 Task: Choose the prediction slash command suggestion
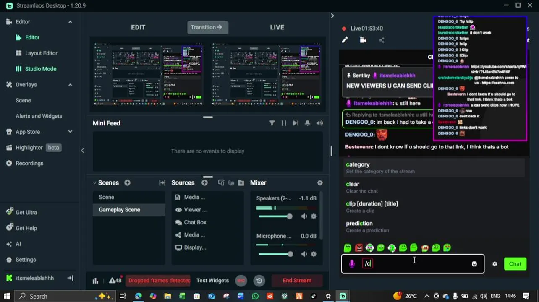[434, 226]
